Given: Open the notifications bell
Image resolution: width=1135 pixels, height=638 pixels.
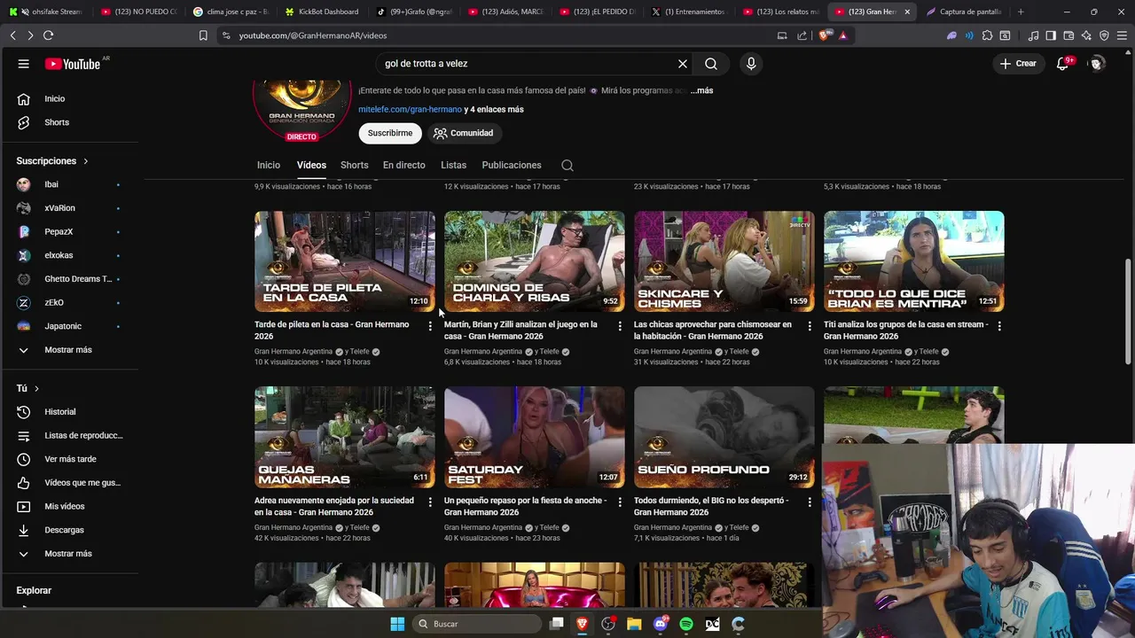Looking at the screenshot, I should 1062,64.
